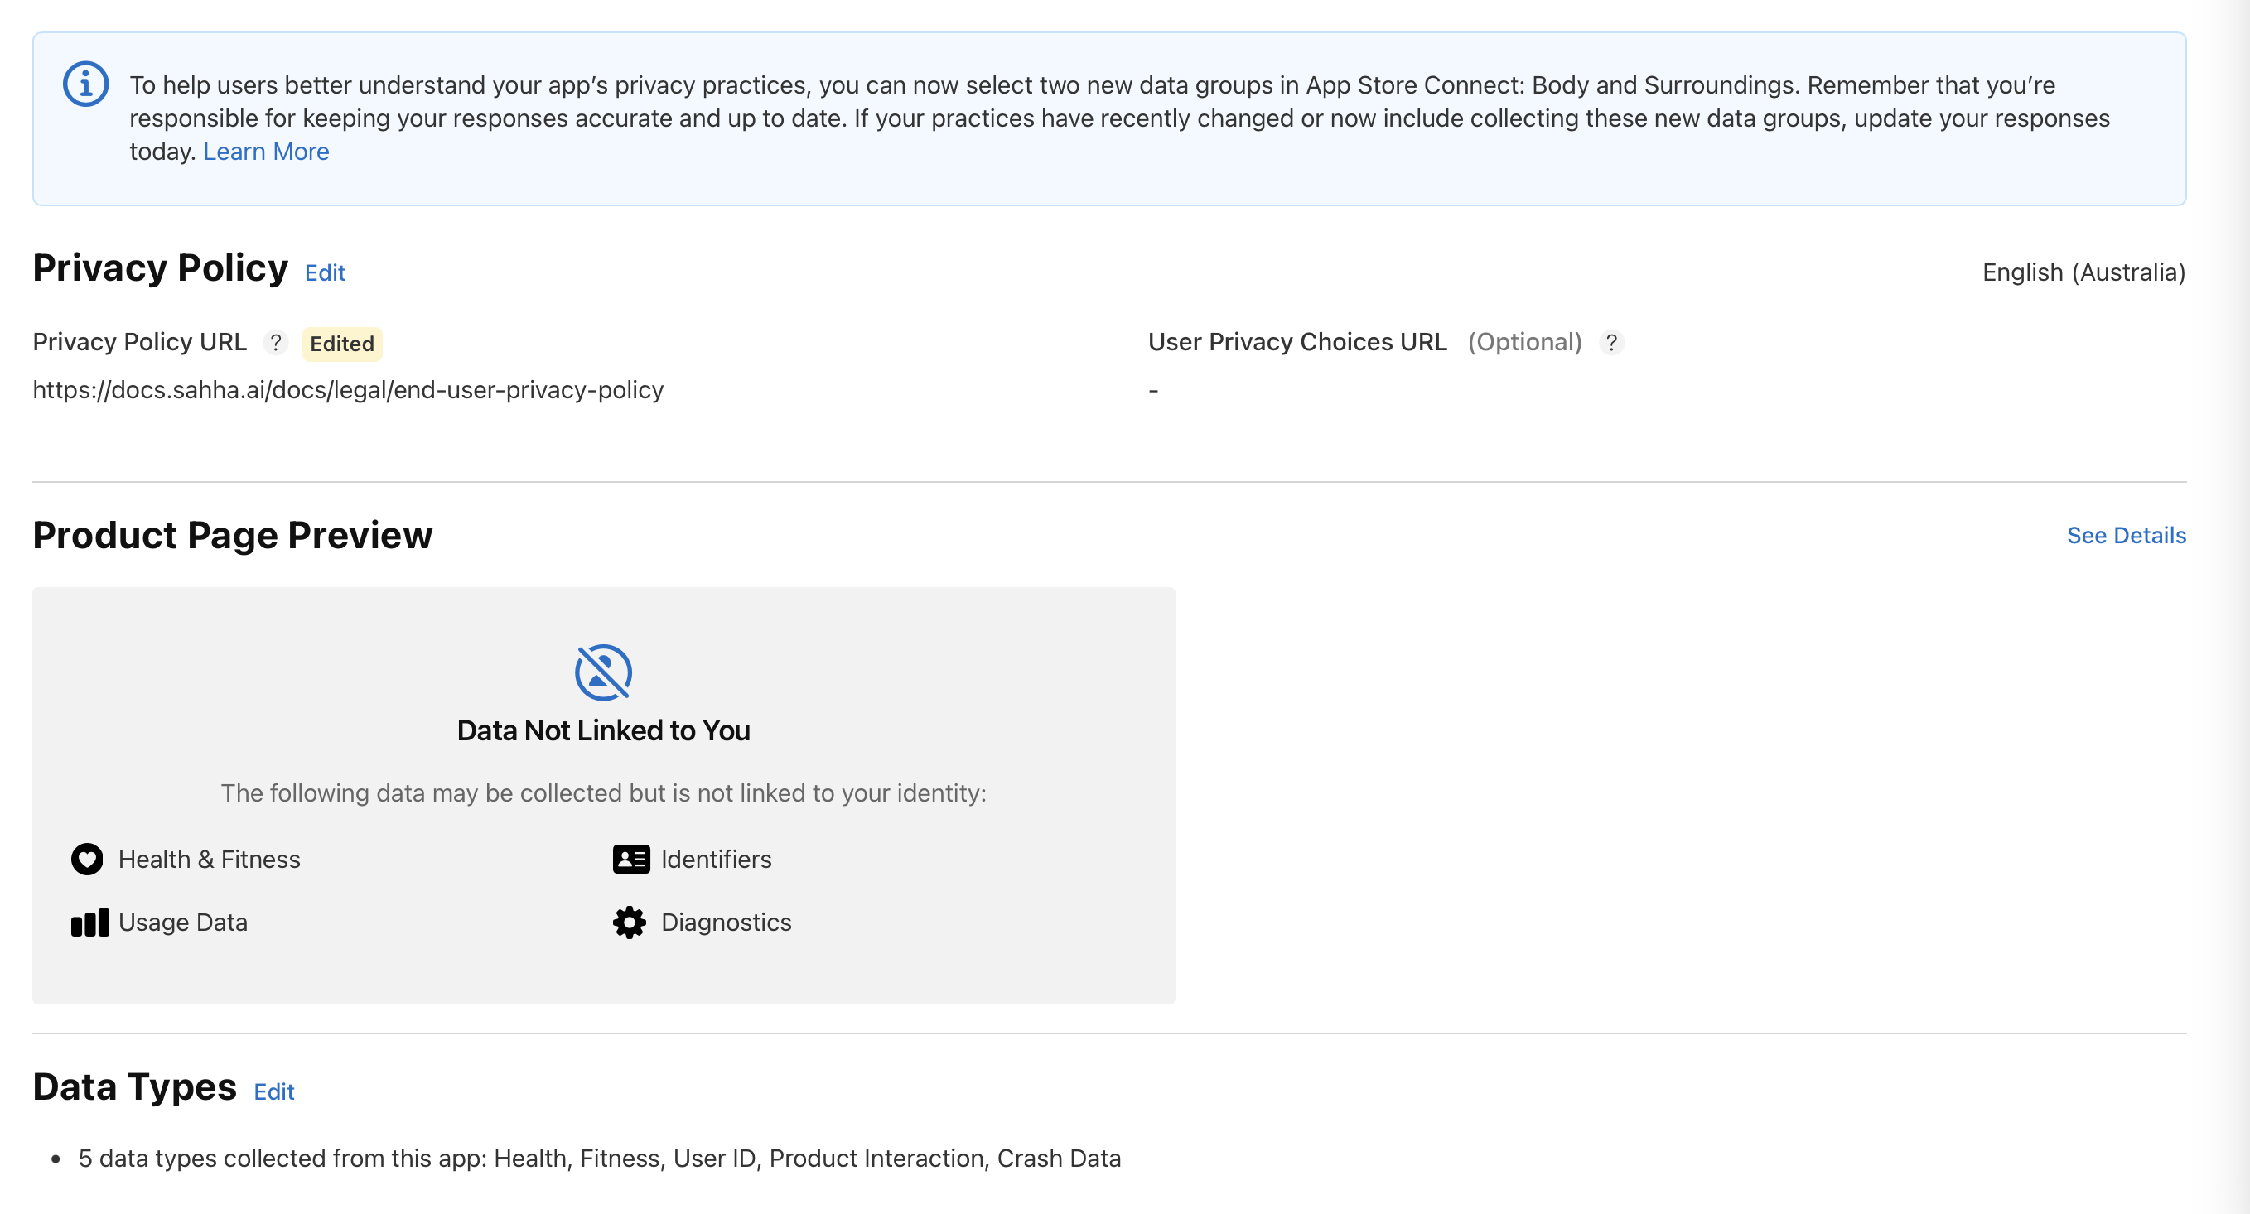Open the English (Australia) language selector
The width and height of the screenshot is (2250, 1214).
[x=2083, y=272]
